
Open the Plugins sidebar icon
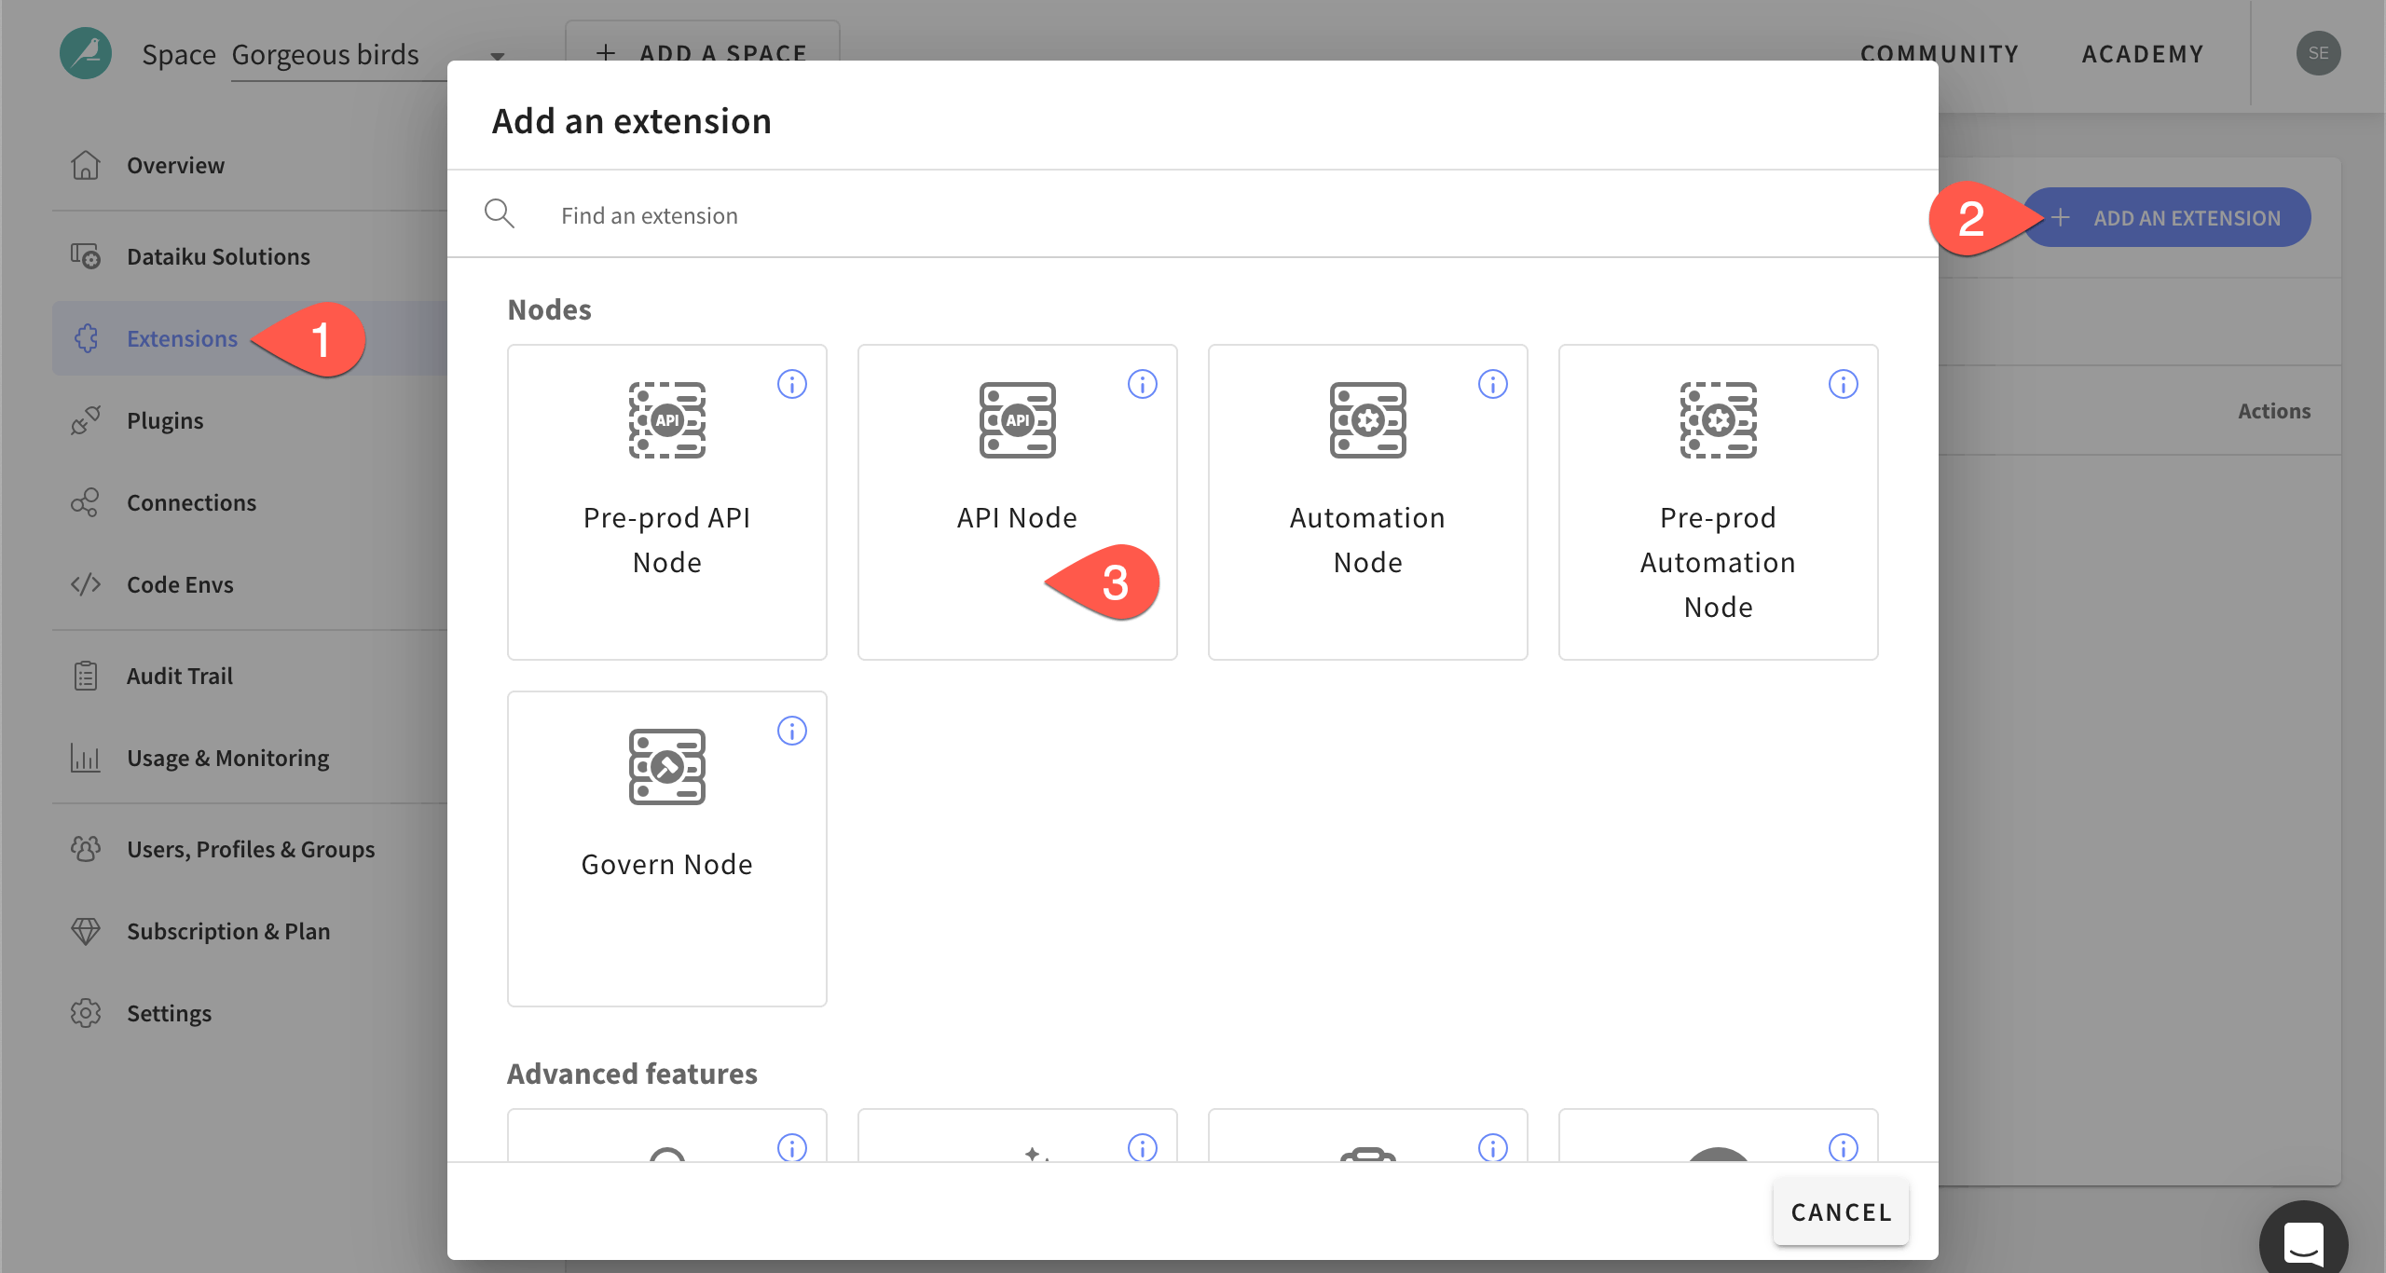(86, 419)
